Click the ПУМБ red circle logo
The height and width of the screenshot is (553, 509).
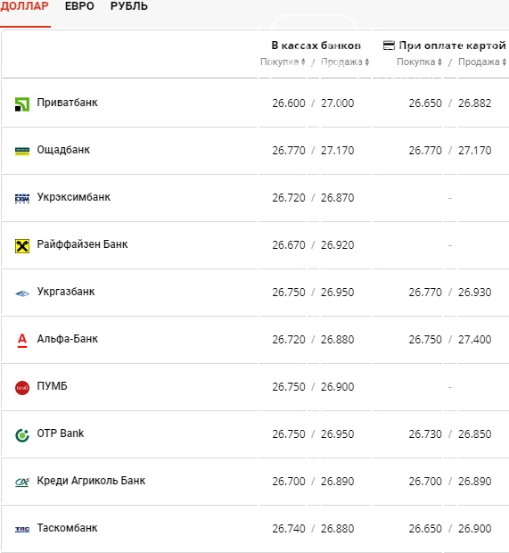pyautogui.click(x=22, y=388)
